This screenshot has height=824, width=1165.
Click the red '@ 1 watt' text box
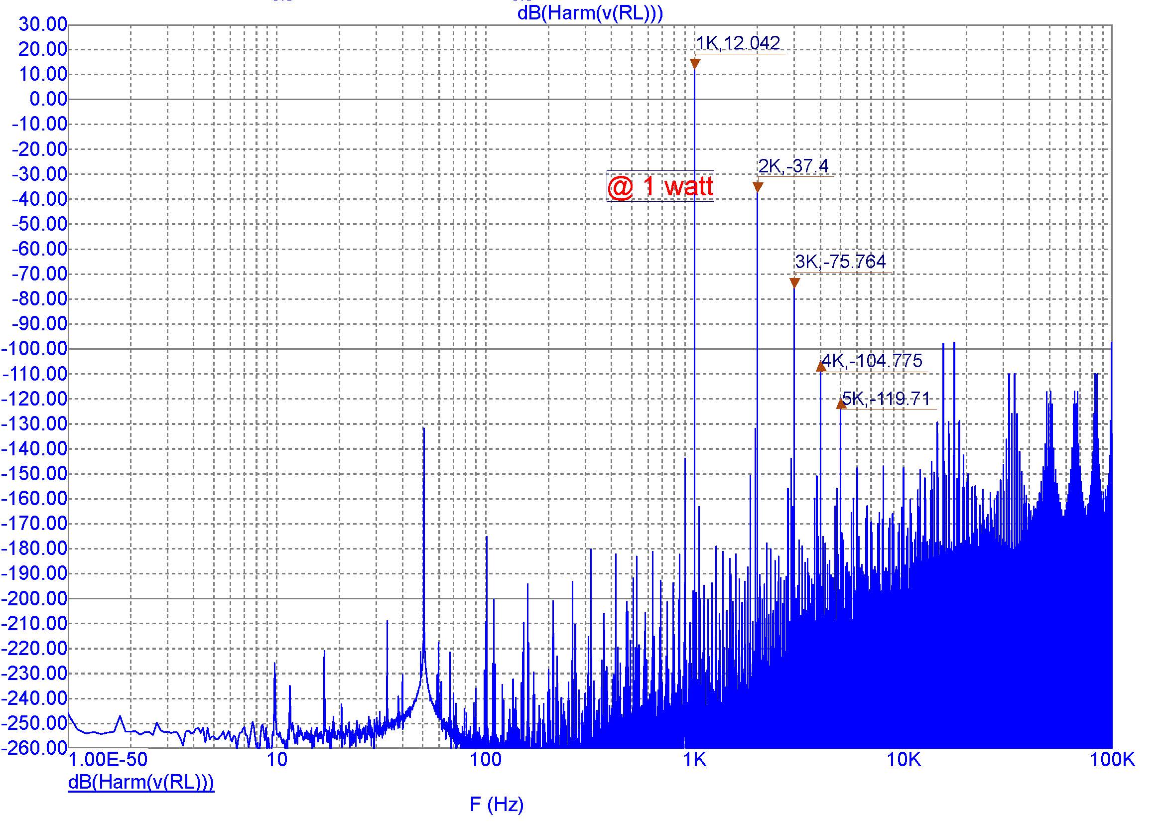(x=660, y=186)
